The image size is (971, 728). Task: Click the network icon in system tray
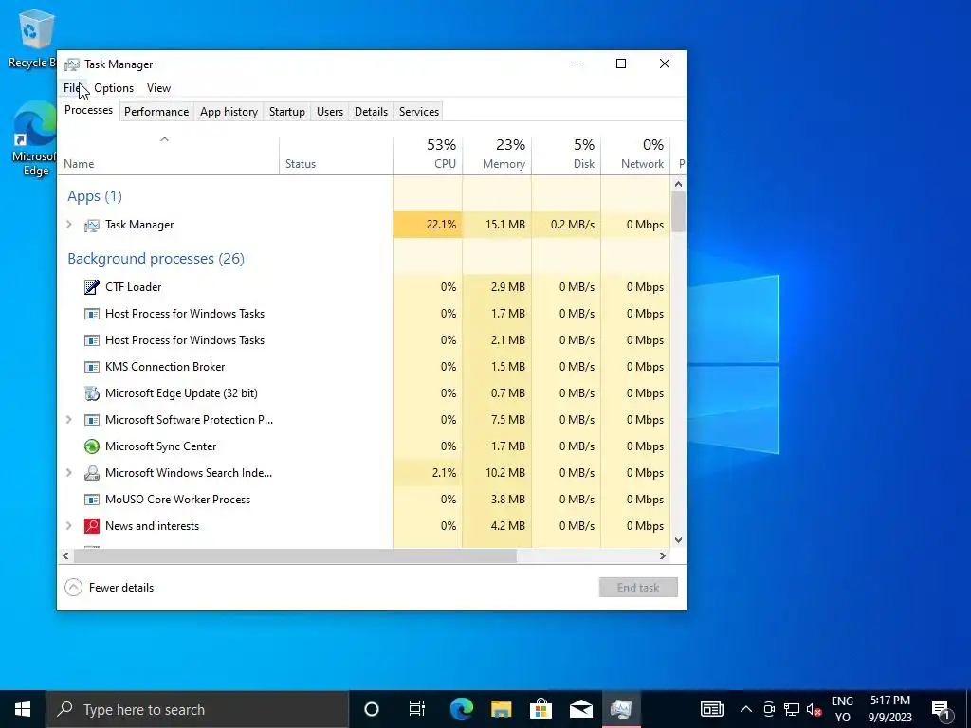click(792, 709)
